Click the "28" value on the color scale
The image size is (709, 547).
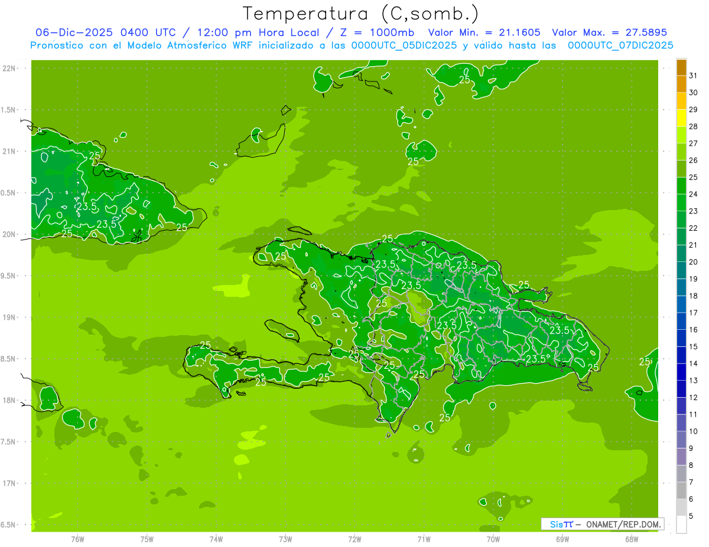tap(693, 126)
